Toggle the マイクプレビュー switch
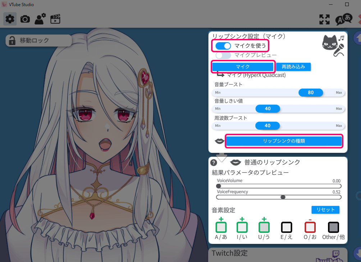This screenshot has height=262, width=361. (223, 55)
